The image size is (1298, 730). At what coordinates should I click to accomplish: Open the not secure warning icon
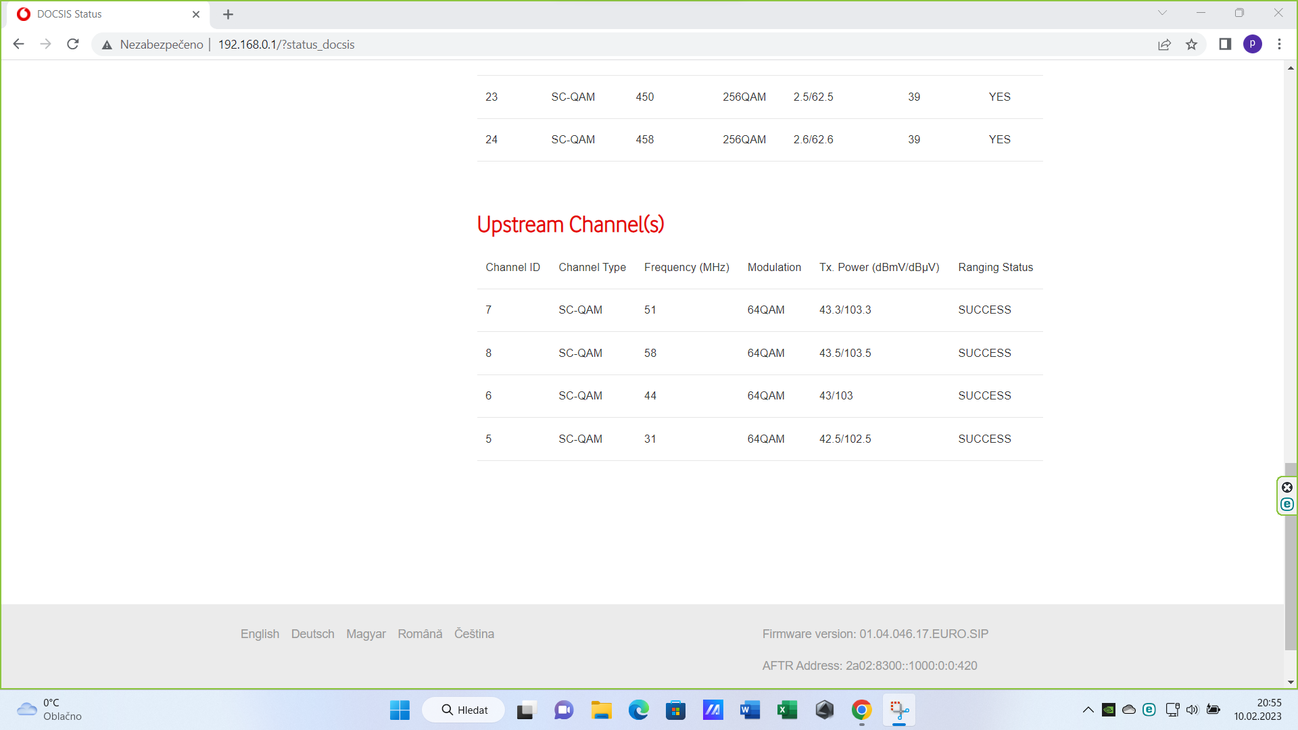tap(107, 45)
